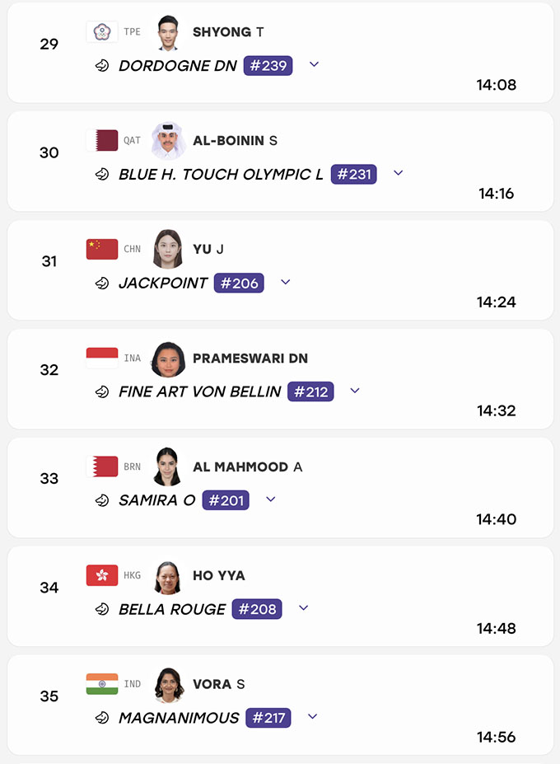This screenshot has height=764, width=560.
Task: Expand the BELLA ROUGE #208 chevron
Action: [303, 607]
